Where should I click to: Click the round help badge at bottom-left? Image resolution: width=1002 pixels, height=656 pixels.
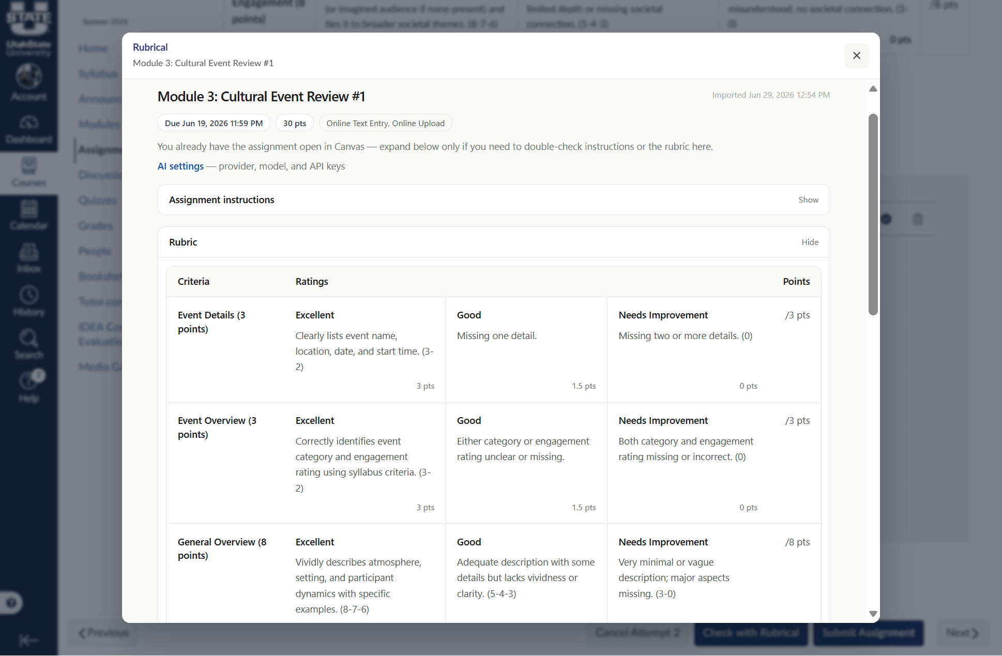coord(11,603)
